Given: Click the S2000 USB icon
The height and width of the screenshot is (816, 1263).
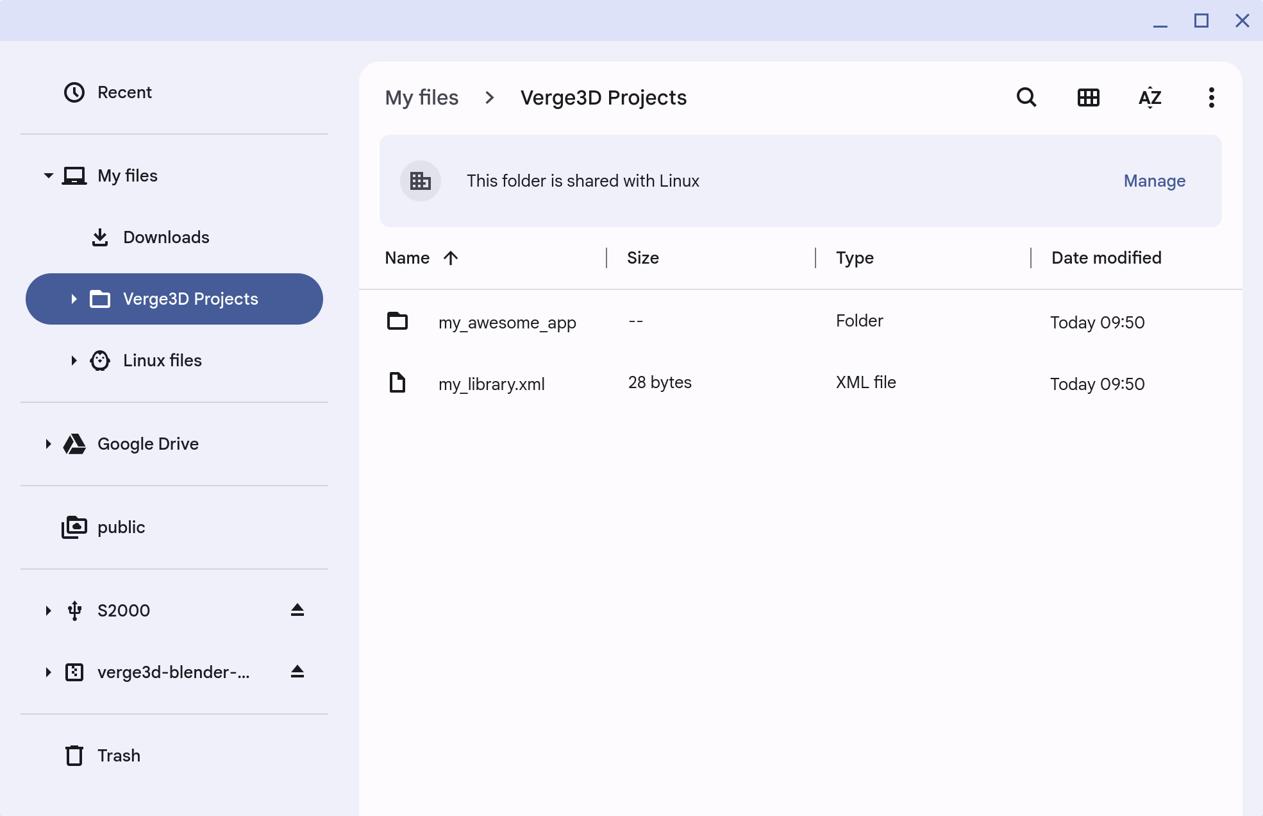Looking at the screenshot, I should pyautogui.click(x=74, y=611).
